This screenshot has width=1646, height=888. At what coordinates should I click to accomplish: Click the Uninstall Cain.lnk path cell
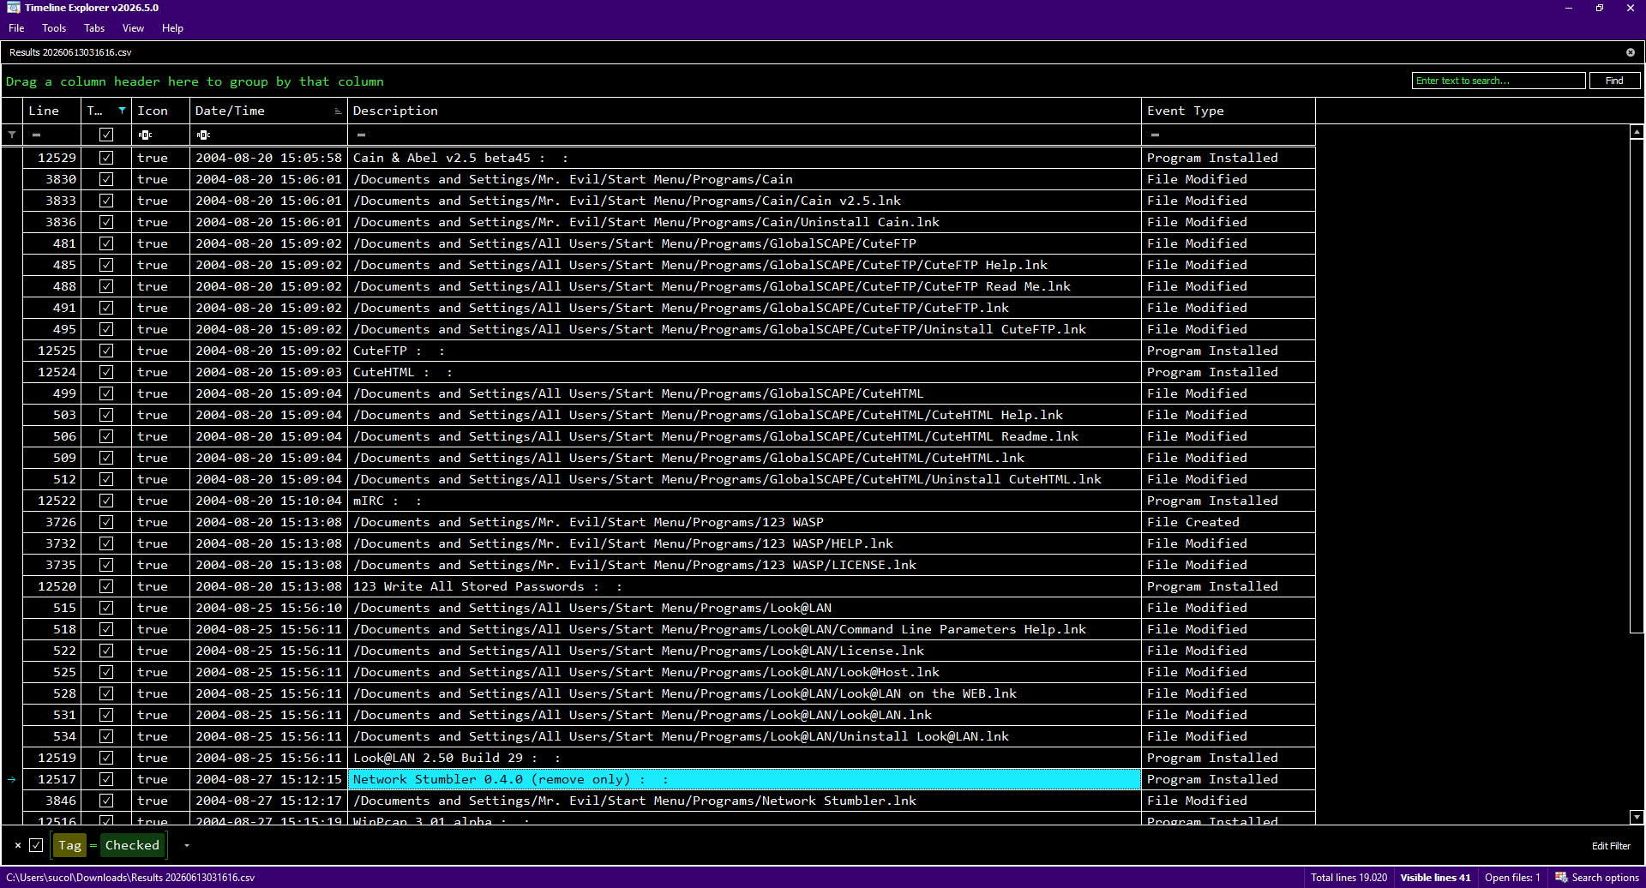pos(744,222)
